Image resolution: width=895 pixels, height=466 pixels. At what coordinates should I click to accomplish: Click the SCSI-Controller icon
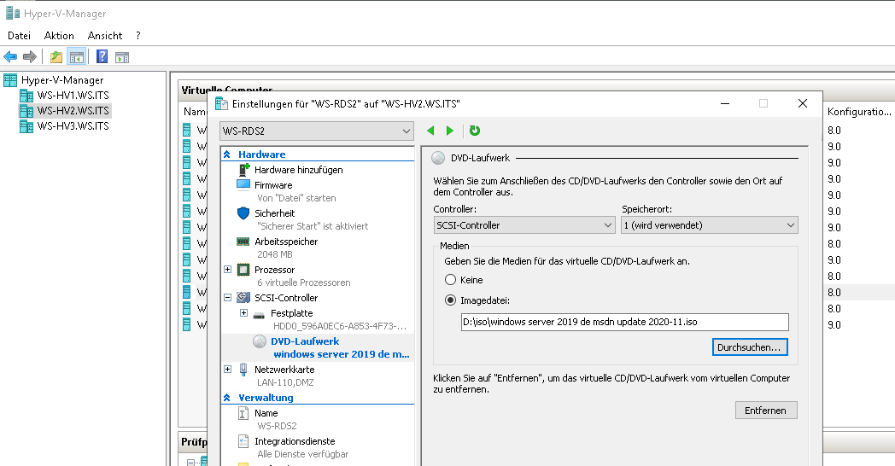[243, 297]
